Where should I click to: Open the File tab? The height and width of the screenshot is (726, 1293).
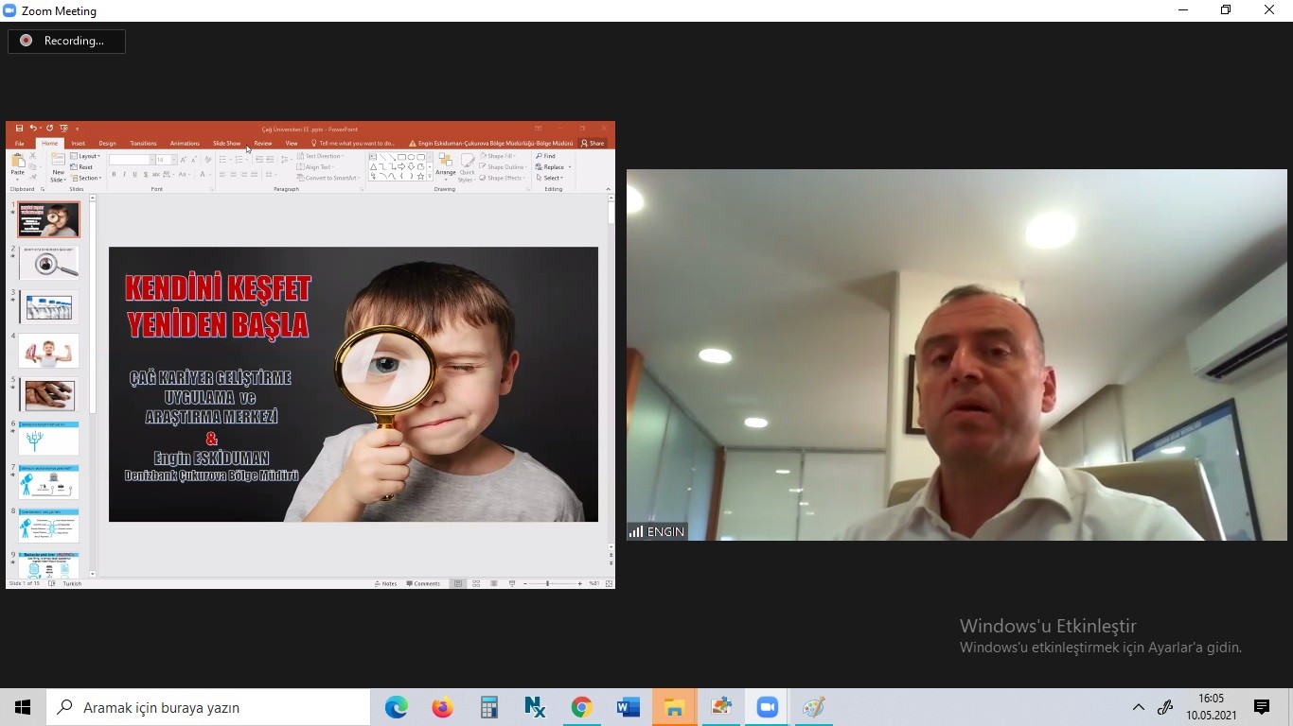click(19, 143)
